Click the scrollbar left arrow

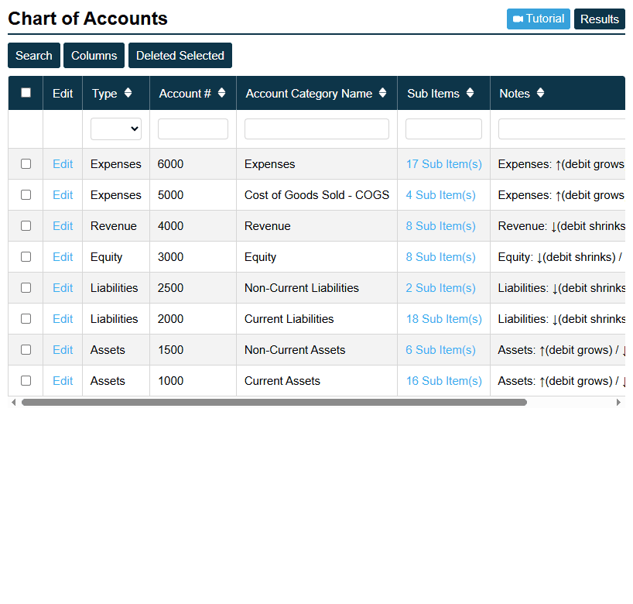pos(14,403)
